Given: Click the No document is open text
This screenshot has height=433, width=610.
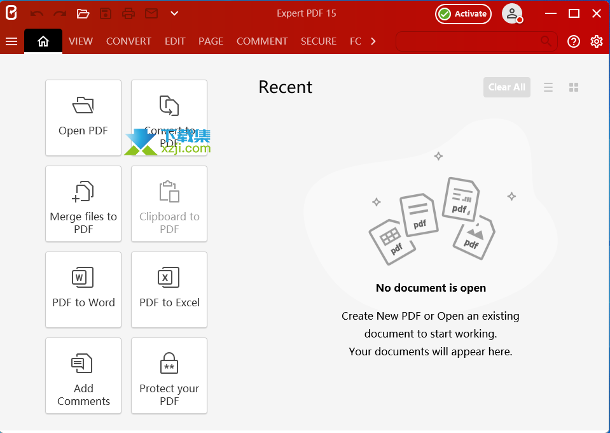Looking at the screenshot, I should point(431,288).
